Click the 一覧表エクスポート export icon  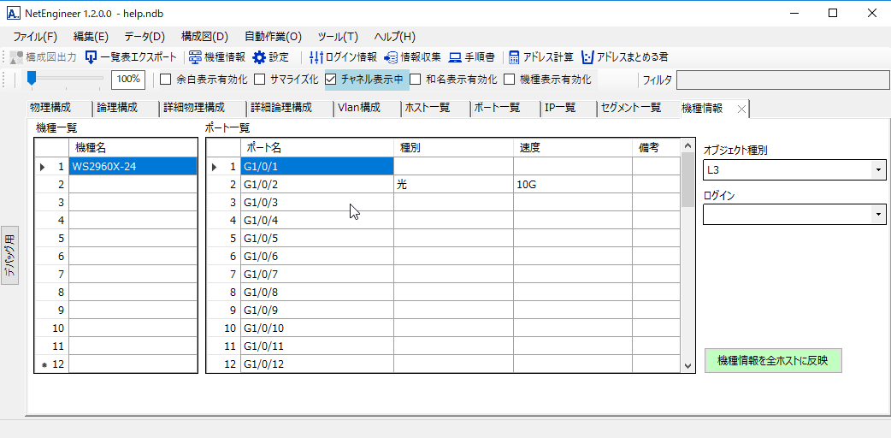tap(91, 57)
